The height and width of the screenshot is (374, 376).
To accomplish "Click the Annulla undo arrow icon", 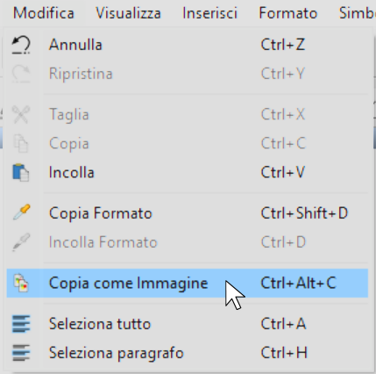I will coord(21,45).
